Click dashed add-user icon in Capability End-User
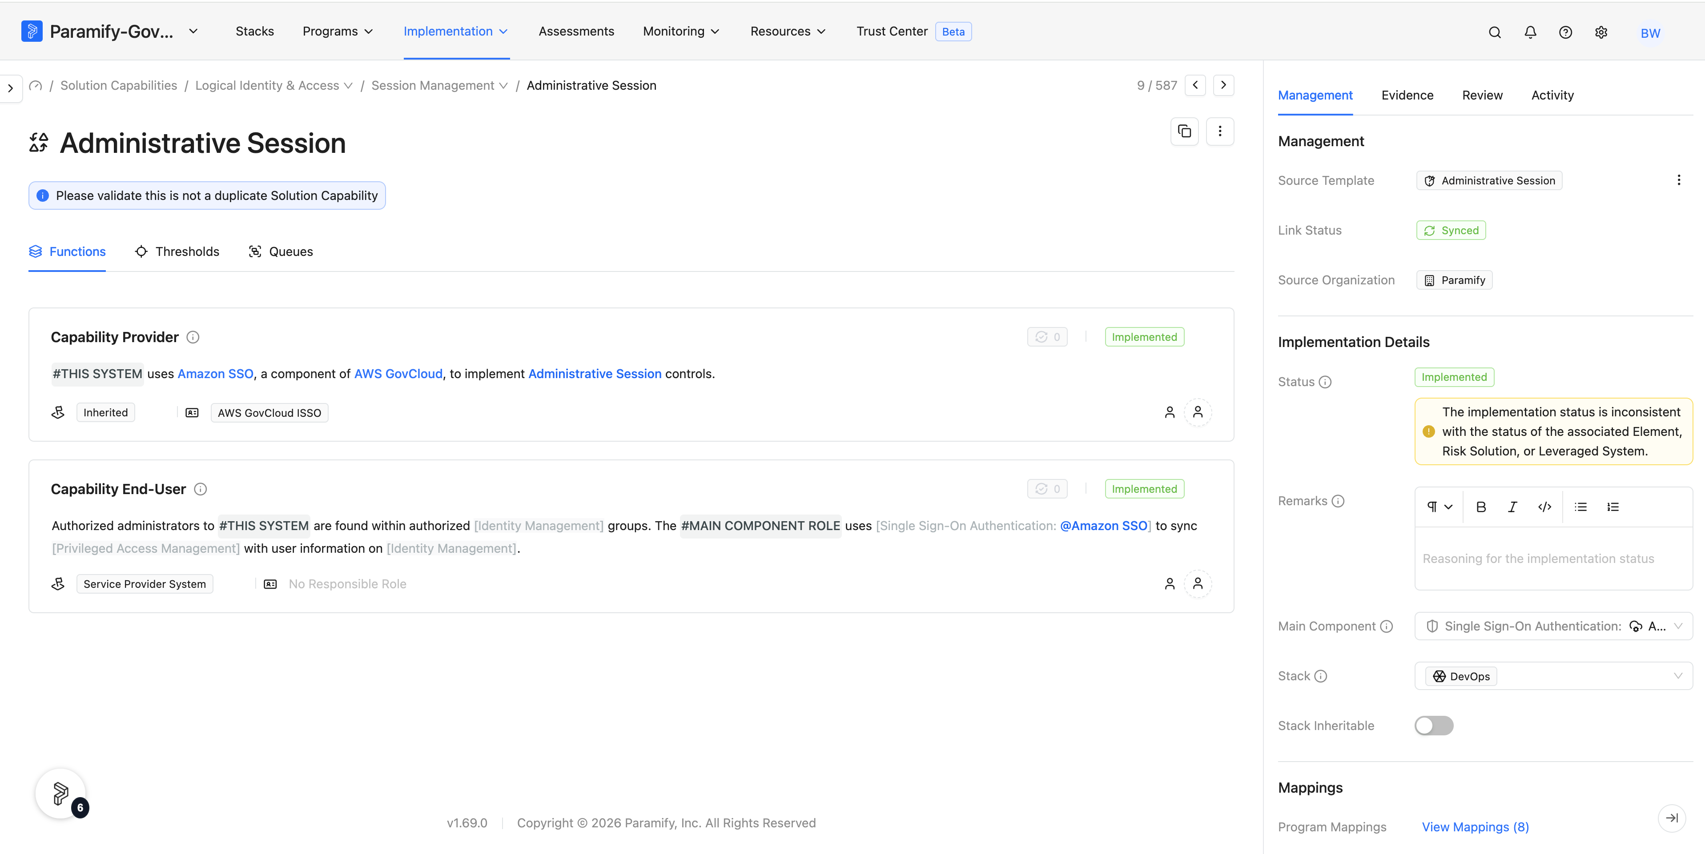 (x=1198, y=583)
